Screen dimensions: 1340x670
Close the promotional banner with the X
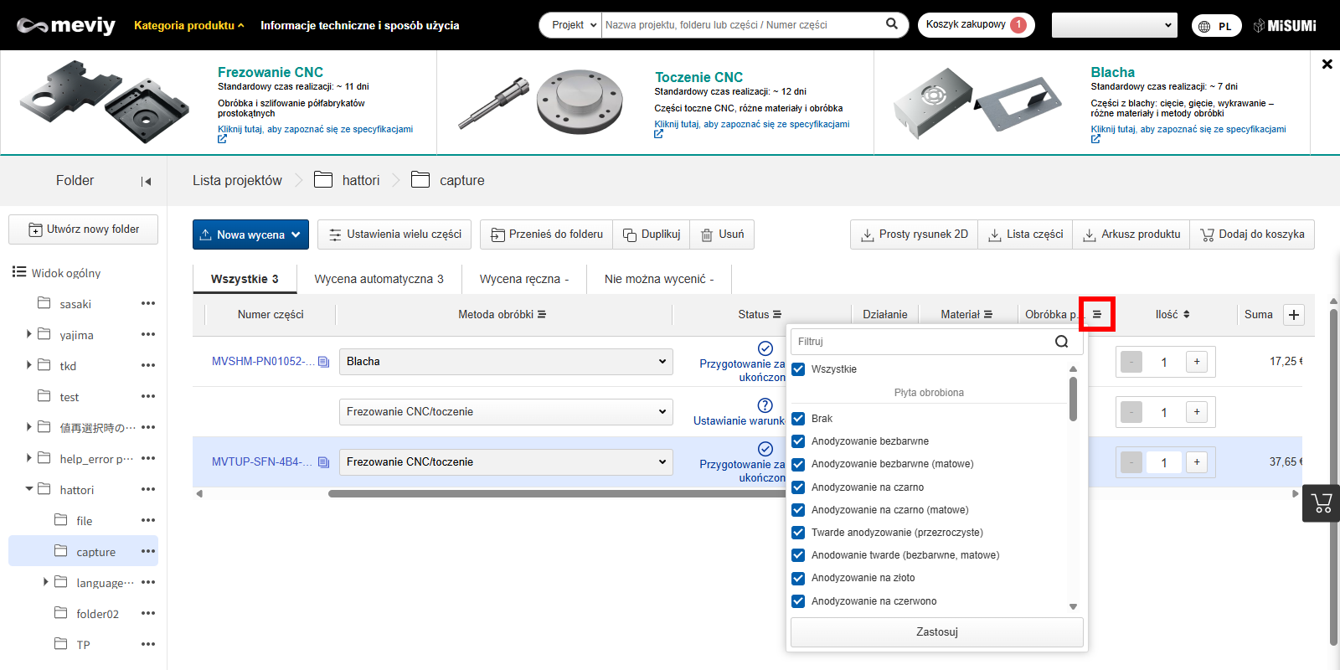(1327, 64)
